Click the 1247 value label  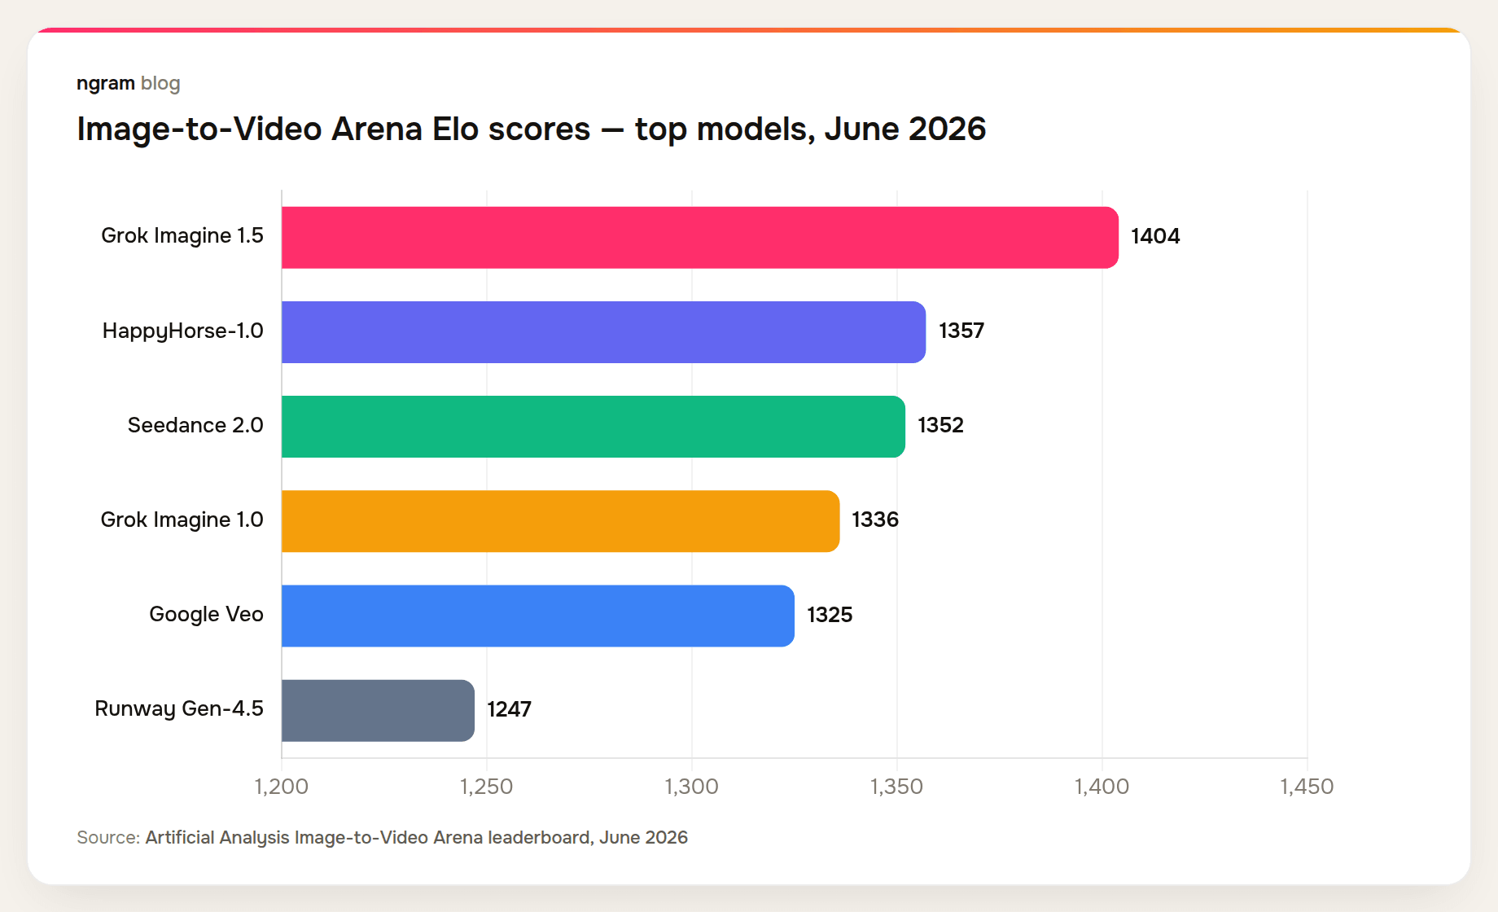509,709
